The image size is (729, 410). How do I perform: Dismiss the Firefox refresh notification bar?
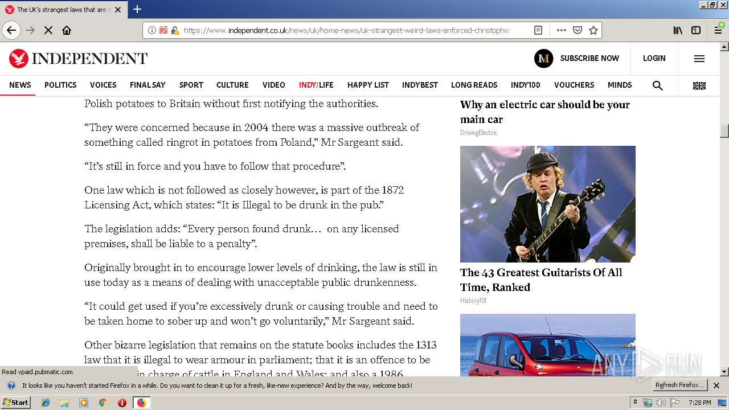click(x=716, y=386)
